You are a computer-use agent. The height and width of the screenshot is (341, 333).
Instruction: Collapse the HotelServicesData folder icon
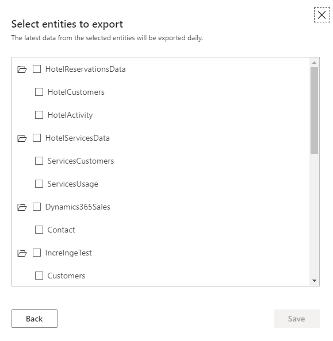(x=22, y=138)
